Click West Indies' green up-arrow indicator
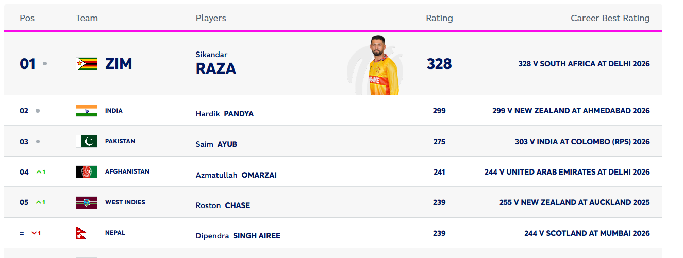 [x=40, y=202]
